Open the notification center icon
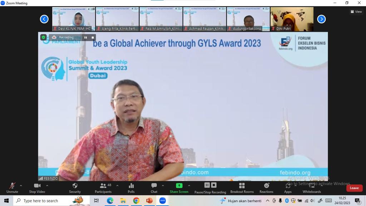This screenshot has height=206, width=366. pos(357,201)
